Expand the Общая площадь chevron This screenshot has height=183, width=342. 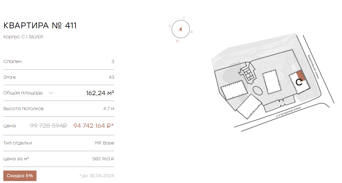coord(51,93)
